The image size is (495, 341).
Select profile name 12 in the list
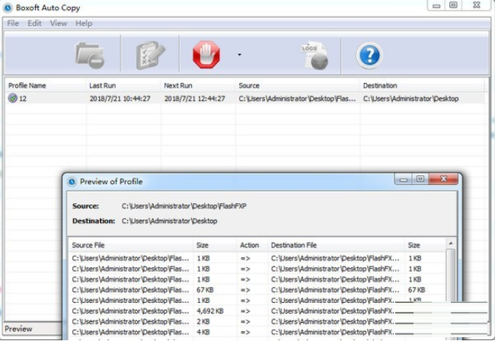point(23,99)
